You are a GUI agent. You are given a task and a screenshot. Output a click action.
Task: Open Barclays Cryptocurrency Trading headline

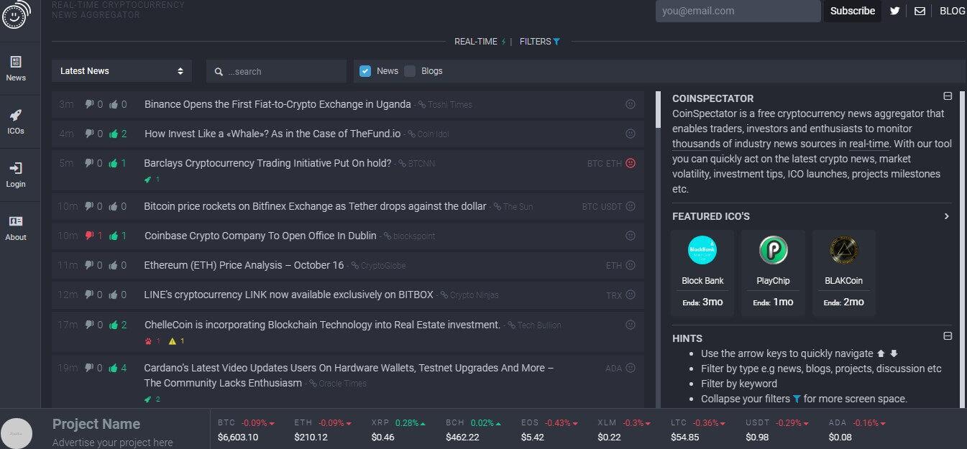267,163
